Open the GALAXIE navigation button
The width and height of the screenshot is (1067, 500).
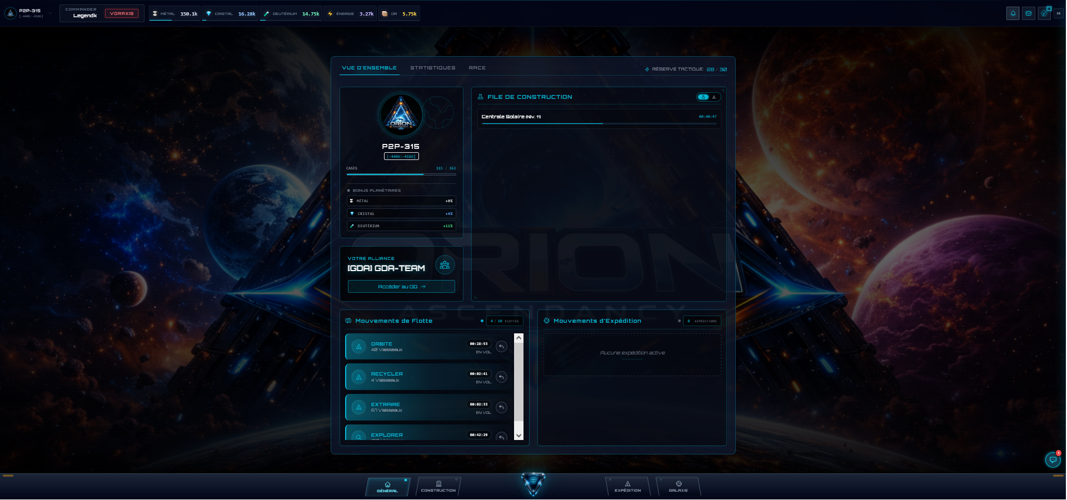coord(678,487)
